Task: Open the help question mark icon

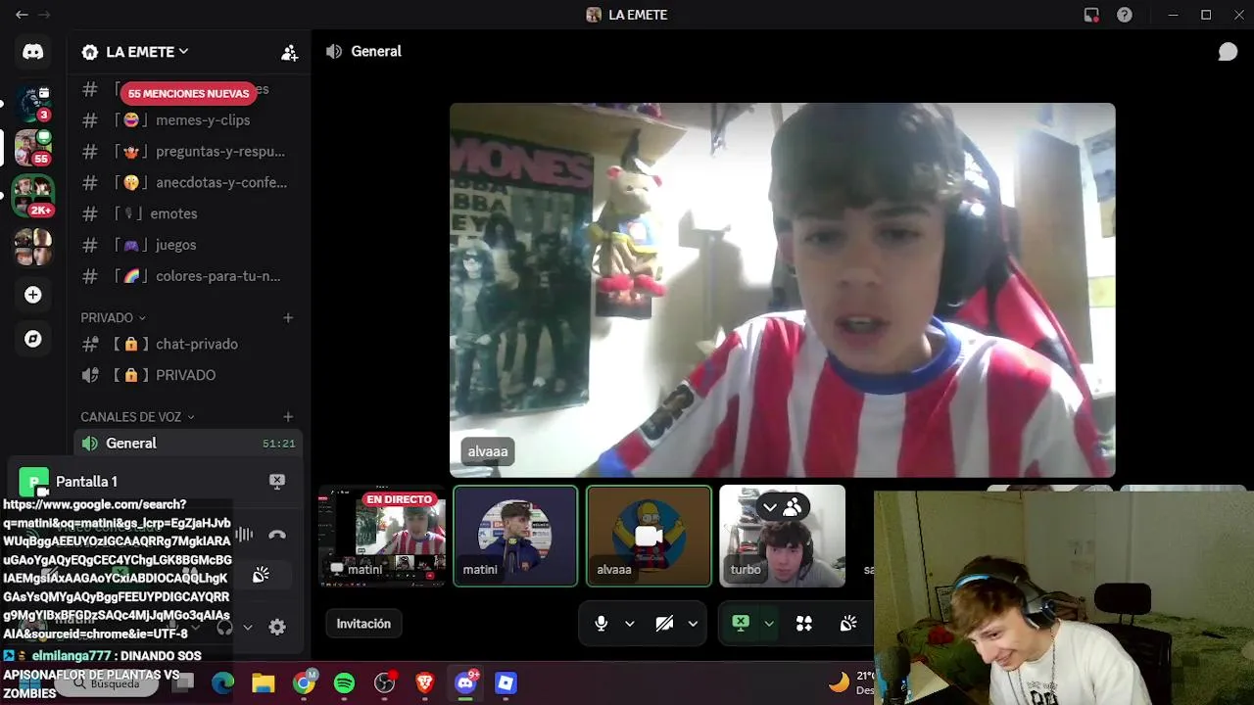Action: point(1125,15)
